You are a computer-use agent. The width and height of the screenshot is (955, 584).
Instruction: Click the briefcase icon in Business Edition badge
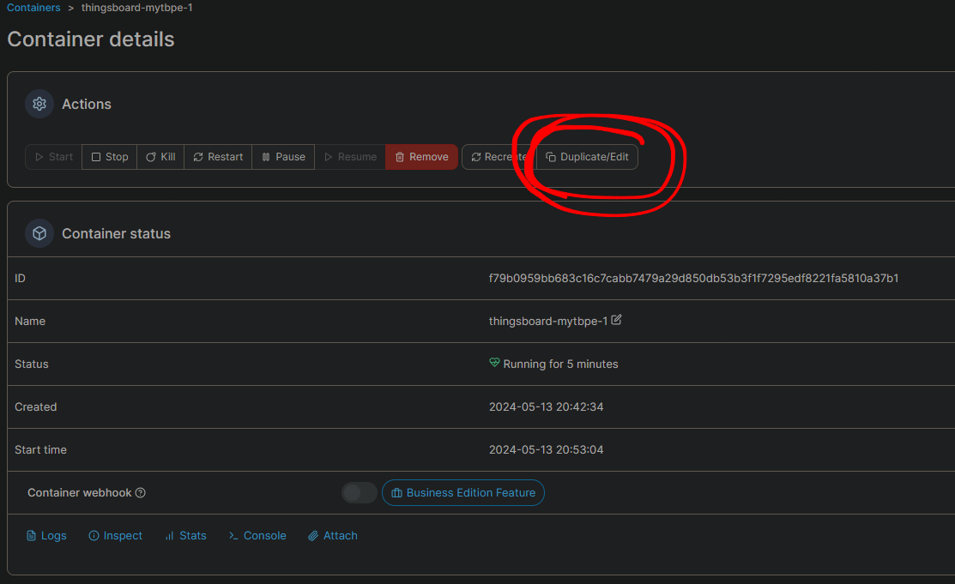point(396,493)
